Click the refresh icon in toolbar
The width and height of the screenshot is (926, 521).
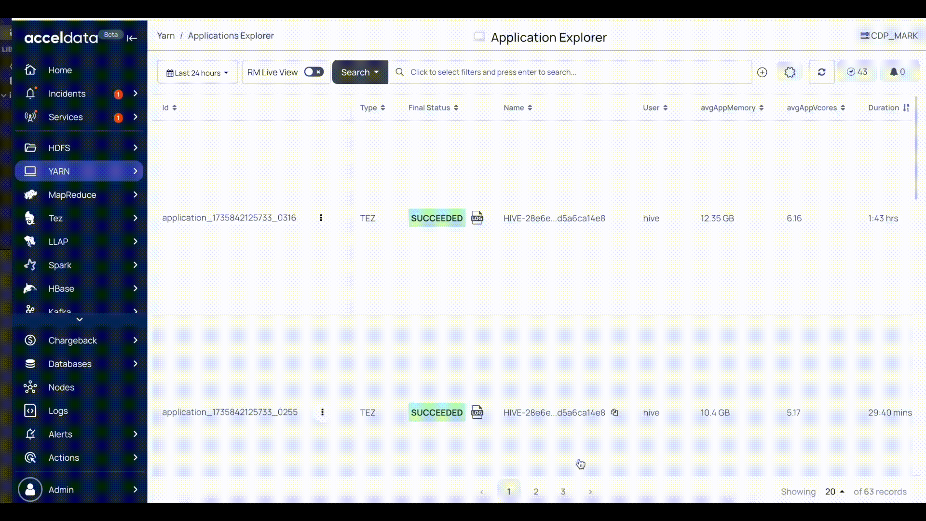click(821, 72)
